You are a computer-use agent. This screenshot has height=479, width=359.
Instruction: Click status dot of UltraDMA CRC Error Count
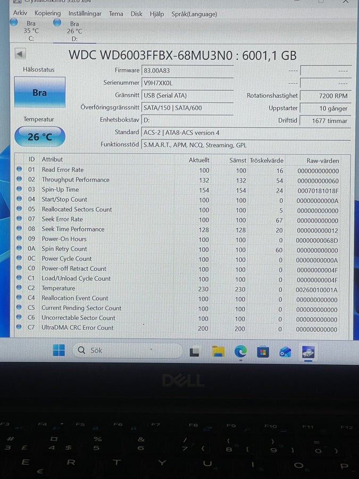[19, 327]
